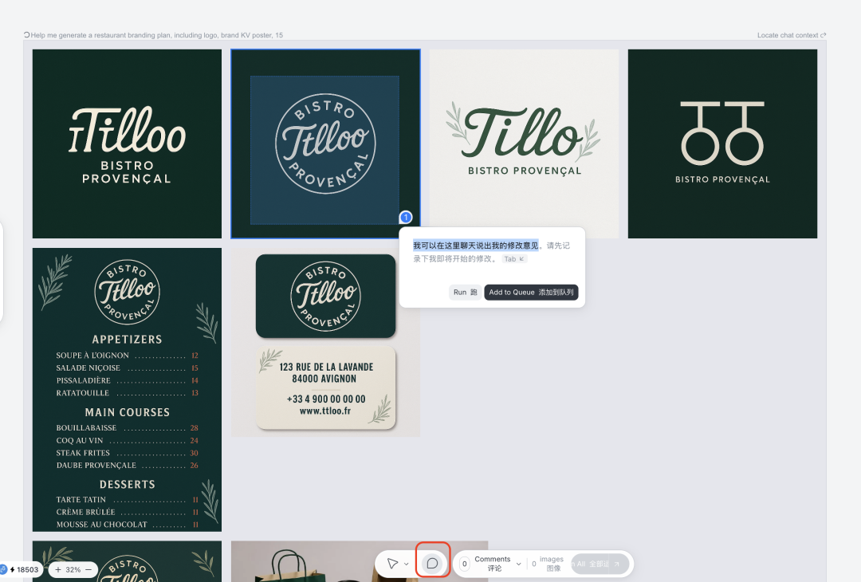Select the abstract two-circles logo image

point(722,144)
